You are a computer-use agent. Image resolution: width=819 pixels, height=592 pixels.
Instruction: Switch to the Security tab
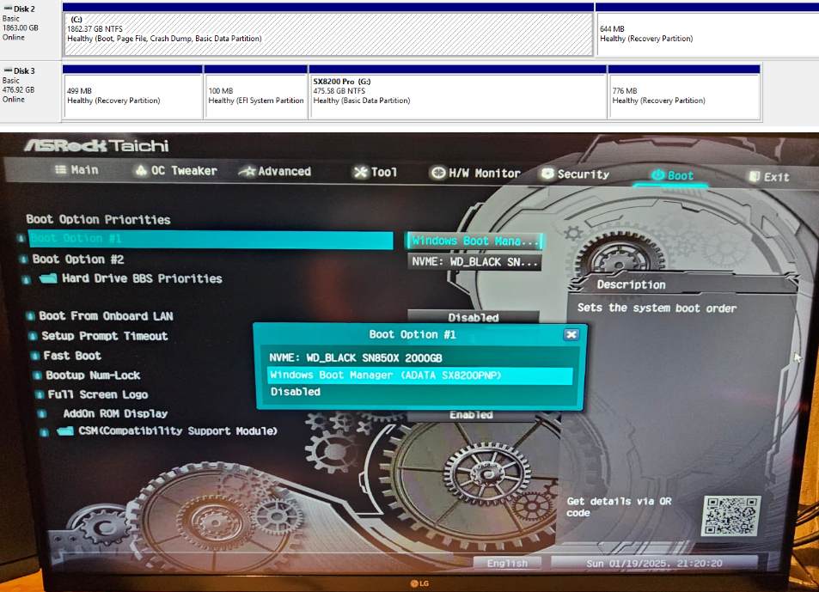point(576,174)
